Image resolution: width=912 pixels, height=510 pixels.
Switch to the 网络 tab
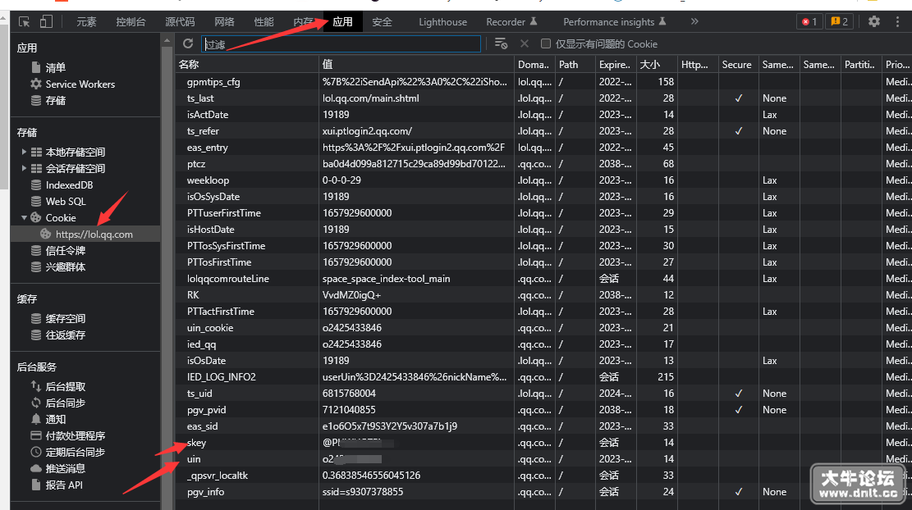coord(224,22)
